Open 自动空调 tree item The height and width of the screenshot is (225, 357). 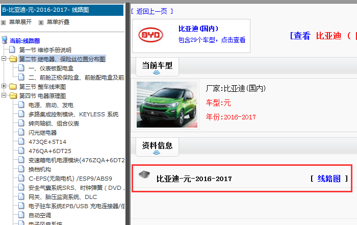click(40, 215)
